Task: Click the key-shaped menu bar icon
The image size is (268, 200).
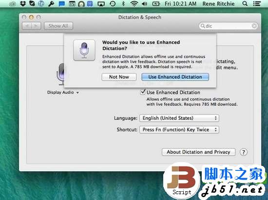Action: (x=51, y=3)
